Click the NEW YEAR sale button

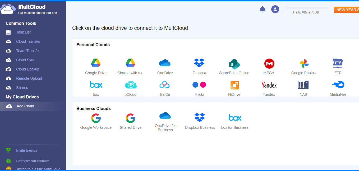tap(346, 10)
